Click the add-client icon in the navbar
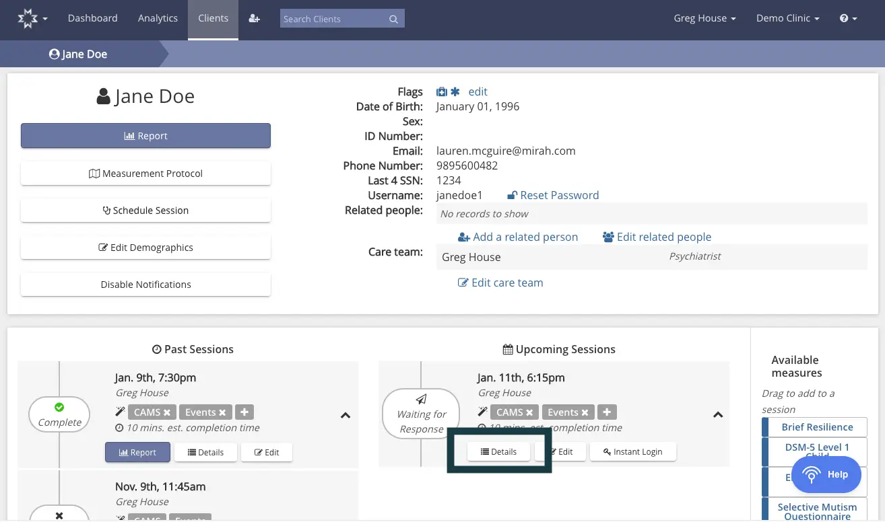This screenshot has width=885, height=522. (254, 18)
